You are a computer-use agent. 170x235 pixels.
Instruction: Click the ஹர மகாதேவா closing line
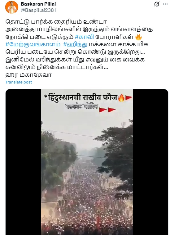[28, 75]
